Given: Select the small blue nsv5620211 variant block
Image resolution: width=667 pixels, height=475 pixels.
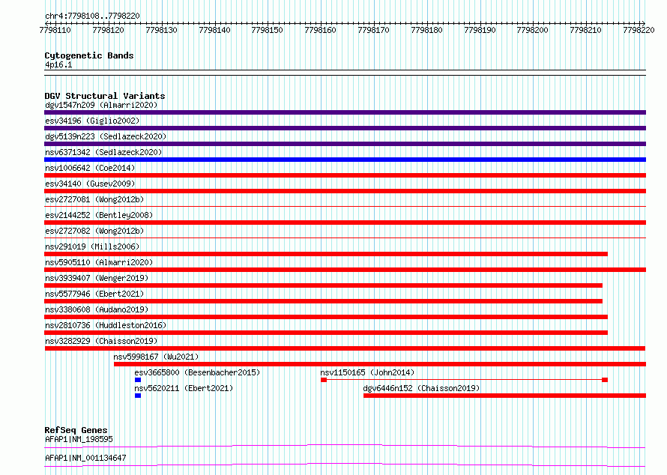Looking at the screenshot, I should pyautogui.click(x=138, y=396).
